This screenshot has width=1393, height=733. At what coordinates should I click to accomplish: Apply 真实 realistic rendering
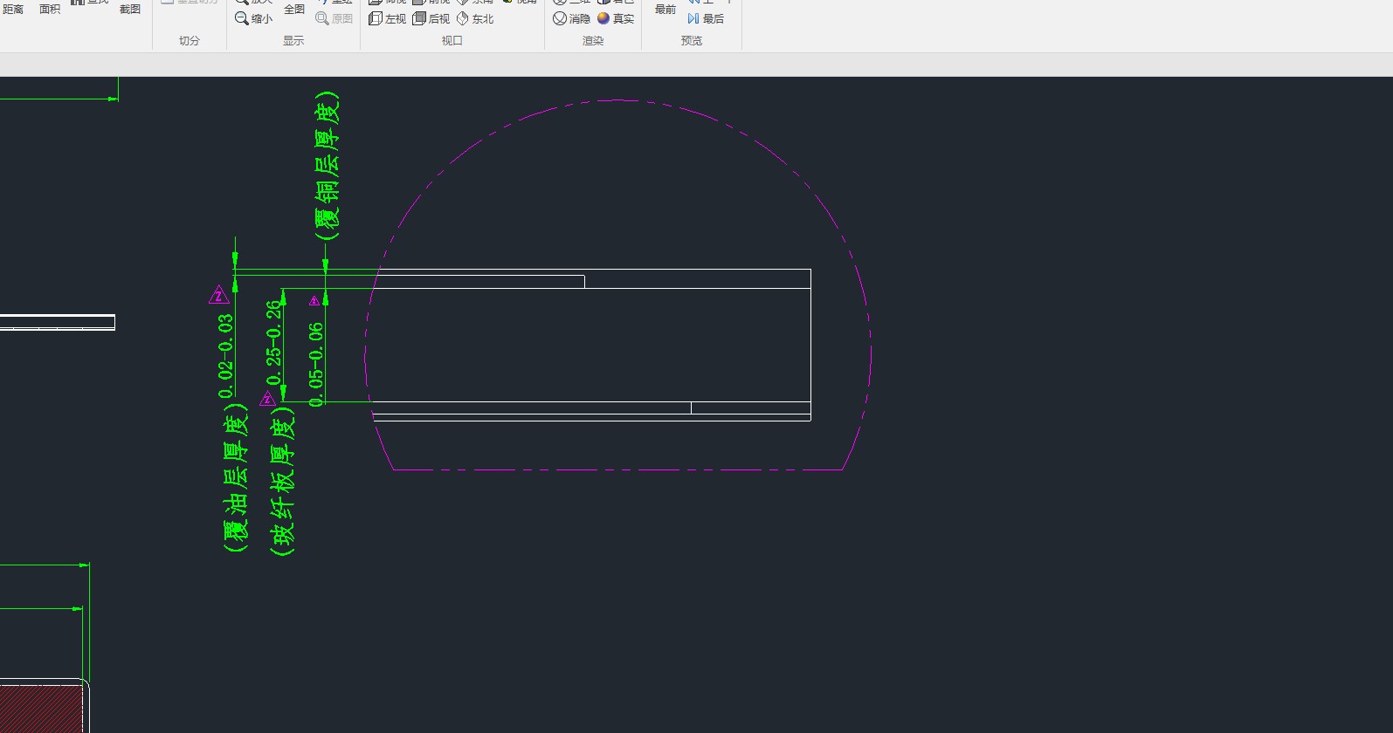[x=616, y=18]
